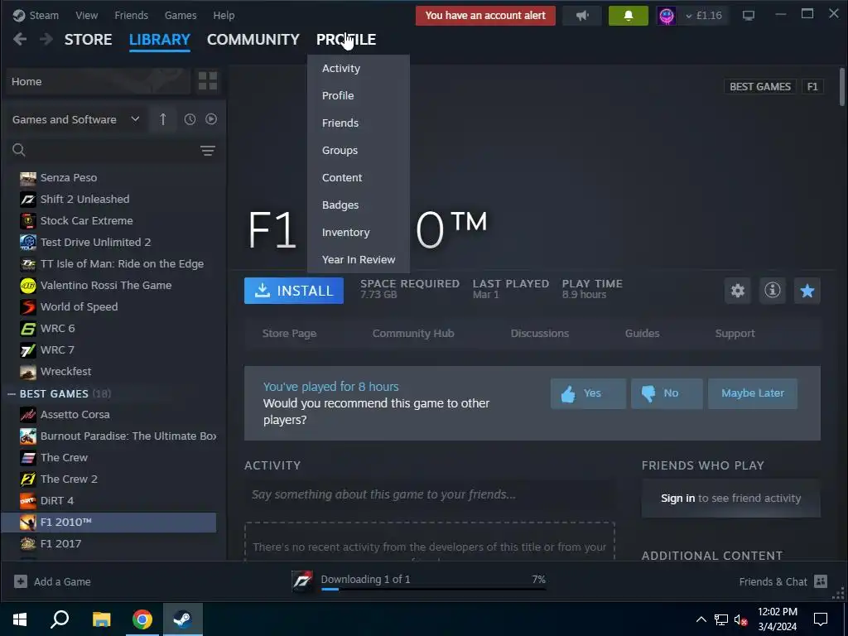
Task: Open the Guides link
Action: 642,333
